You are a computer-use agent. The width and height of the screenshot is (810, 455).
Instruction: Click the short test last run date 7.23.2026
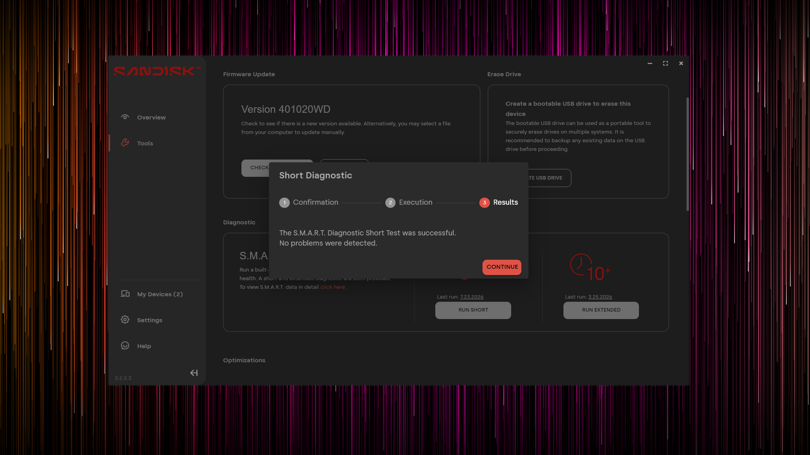[x=472, y=297]
